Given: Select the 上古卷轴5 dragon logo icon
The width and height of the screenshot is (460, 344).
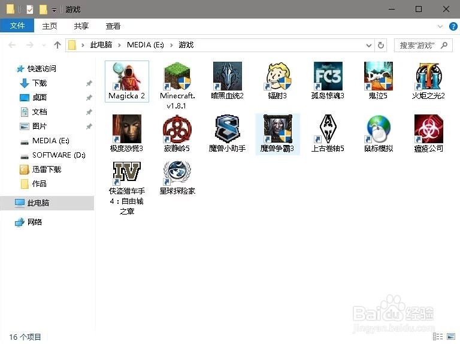Looking at the screenshot, I should click(328, 129).
